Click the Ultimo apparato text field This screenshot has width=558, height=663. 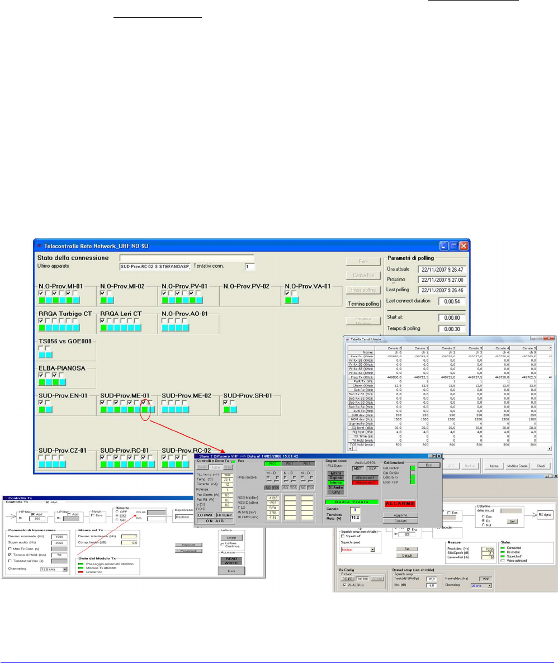click(155, 267)
